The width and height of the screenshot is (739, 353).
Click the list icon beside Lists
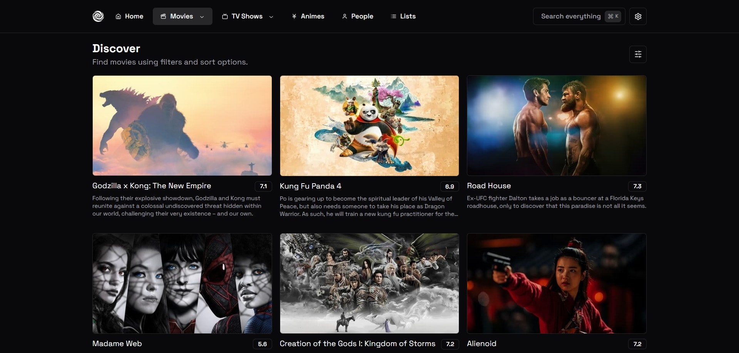[x=393, y=17]
